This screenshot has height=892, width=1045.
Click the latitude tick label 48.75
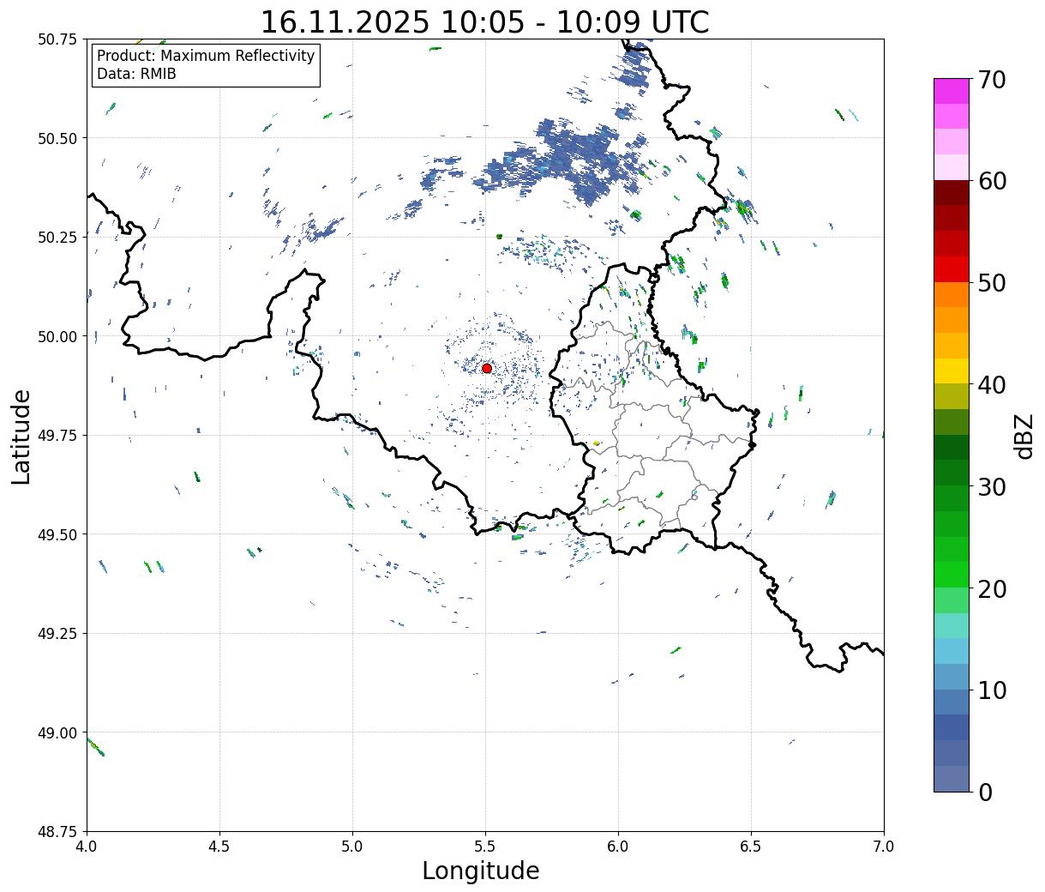tap(57, 832)
